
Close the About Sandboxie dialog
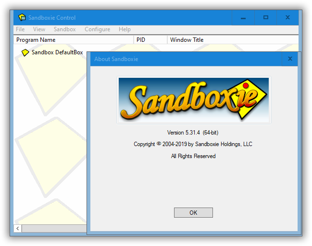290,59
